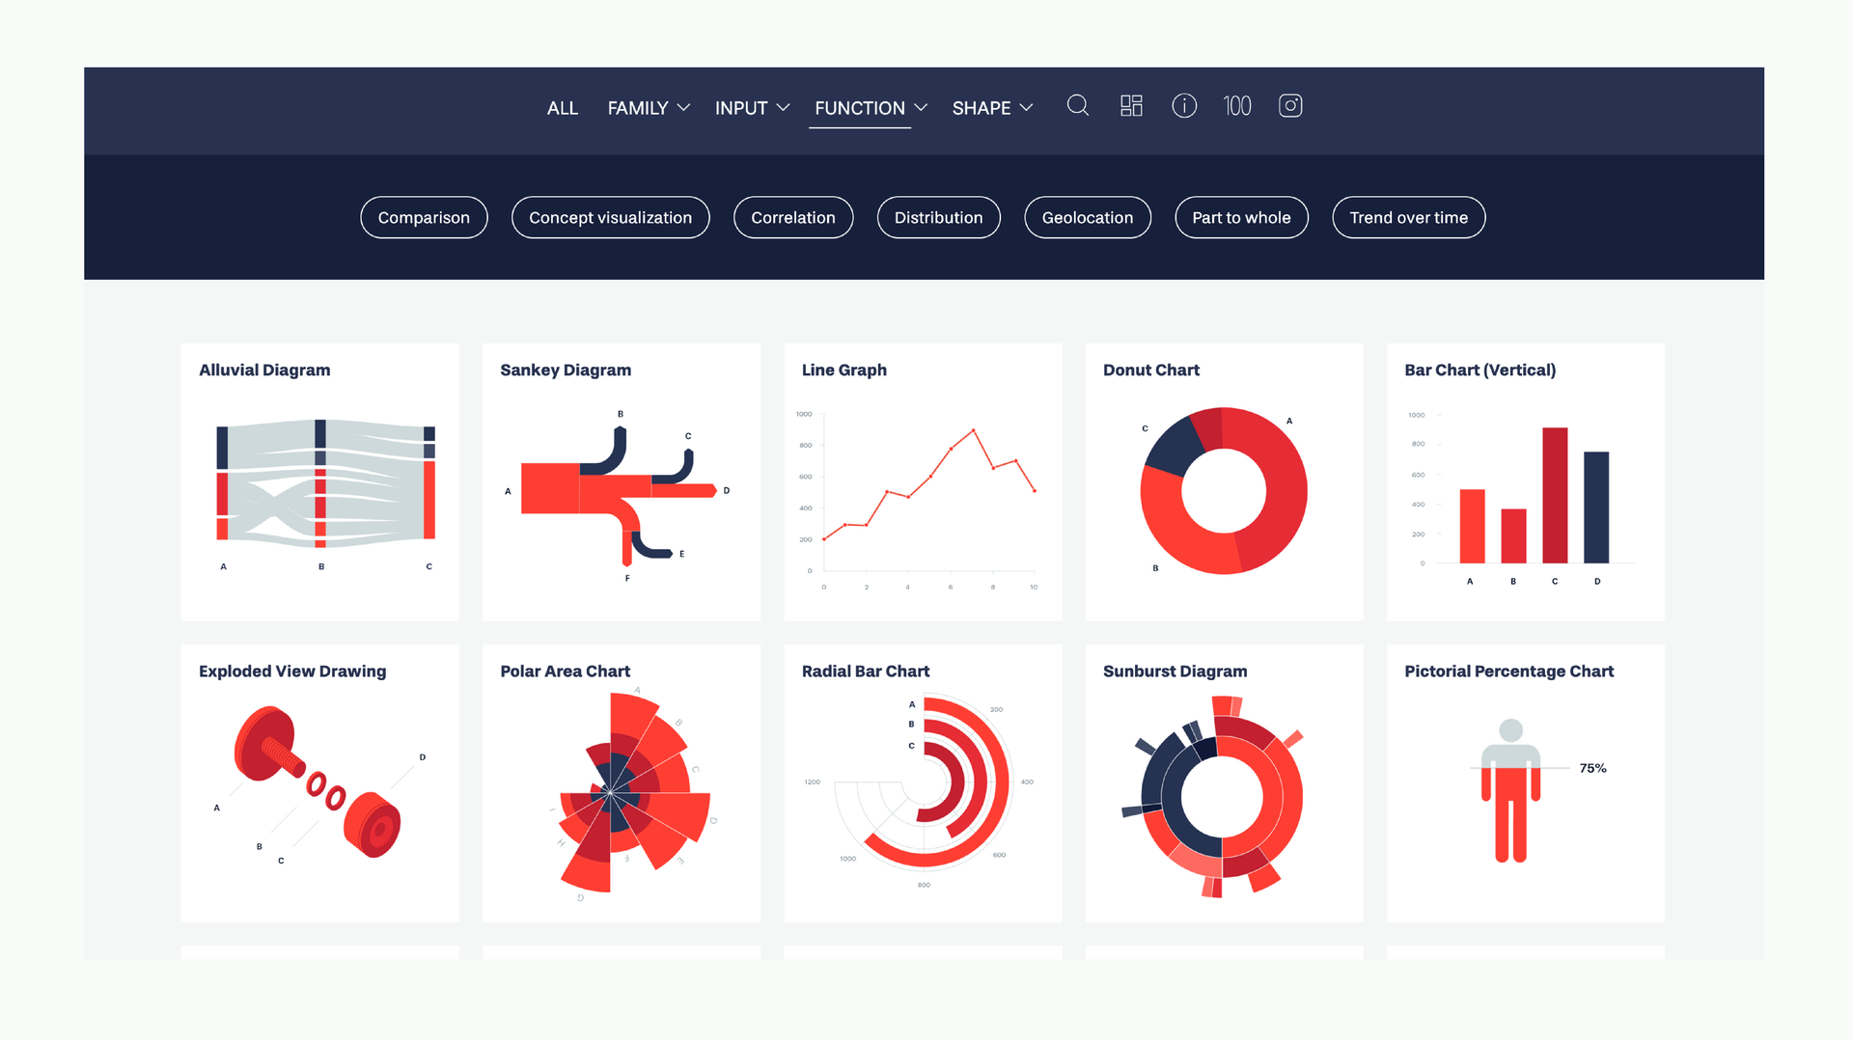Open the Instagram icon link

pyautogui.click(x=1290, y=106)
